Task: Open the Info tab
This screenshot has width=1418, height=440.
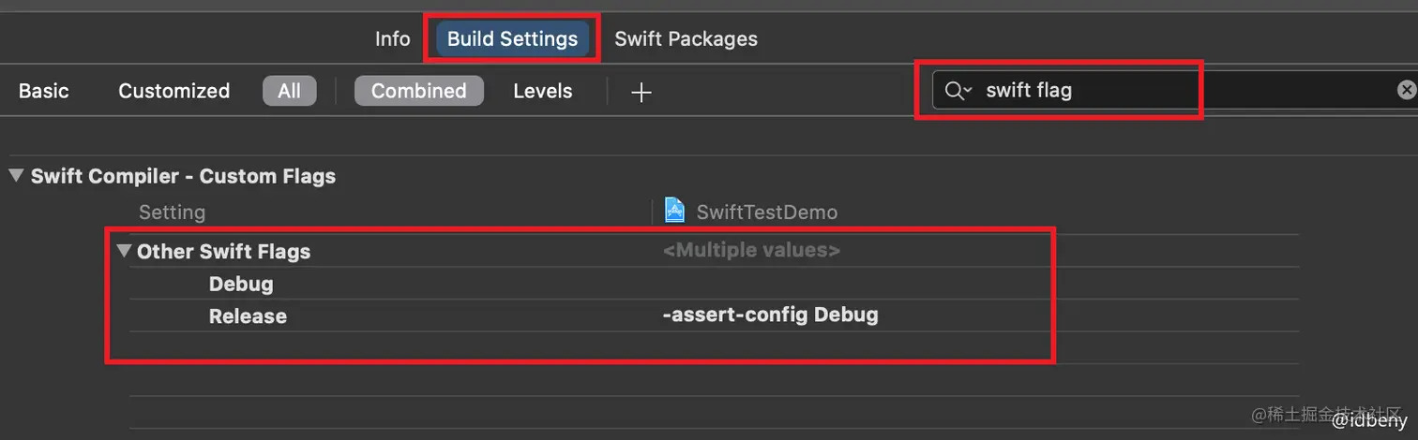Action: point(392,39)
